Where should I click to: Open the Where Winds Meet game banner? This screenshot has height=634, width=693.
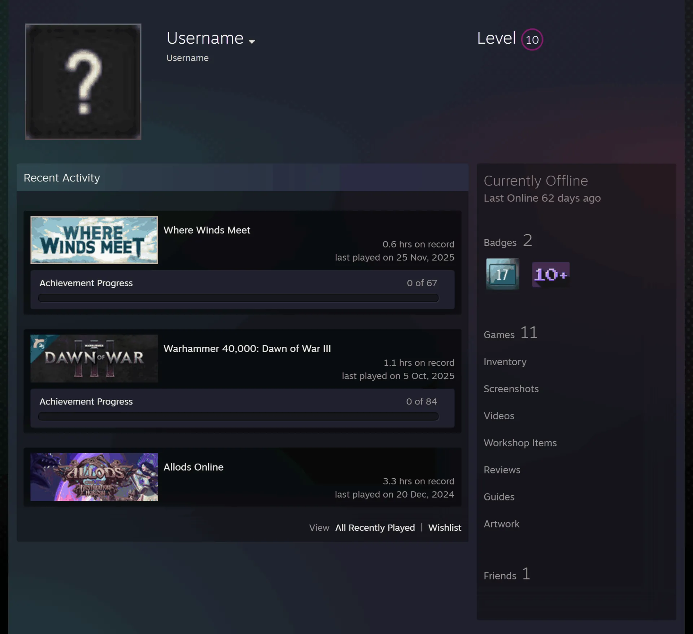(94, 240)
